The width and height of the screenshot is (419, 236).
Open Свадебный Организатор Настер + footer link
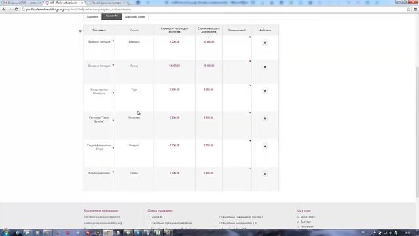(x=242, y=217)
